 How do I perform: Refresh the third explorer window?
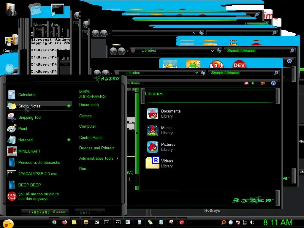click(x=201, y=33)
